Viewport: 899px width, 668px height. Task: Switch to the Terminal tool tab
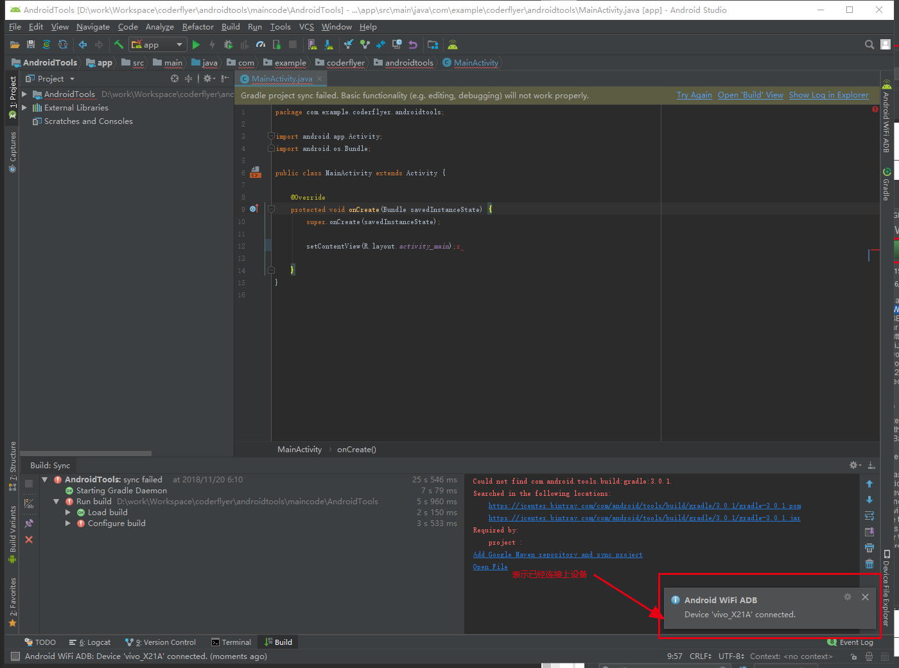pyautogui.click(x=231, y=642)
